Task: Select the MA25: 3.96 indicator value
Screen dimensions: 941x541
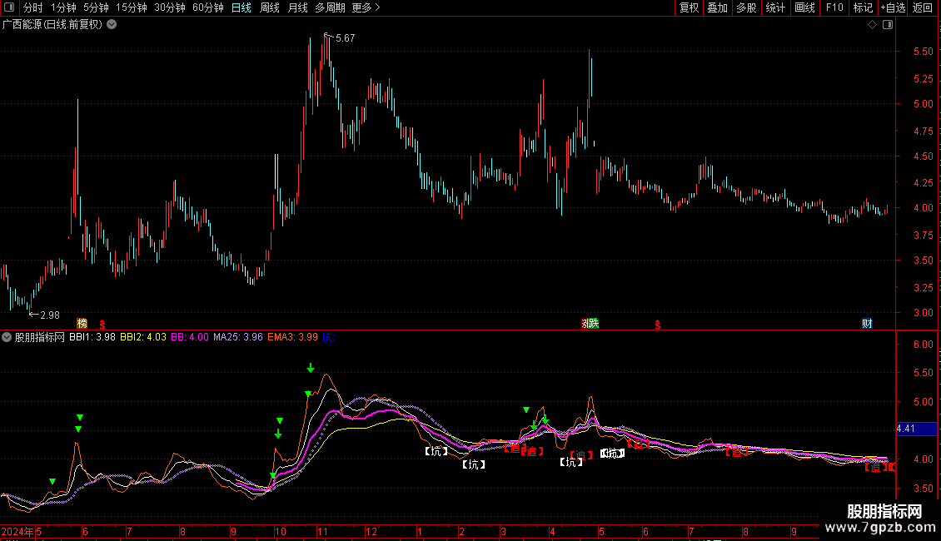Action: (x=238, y=337)
